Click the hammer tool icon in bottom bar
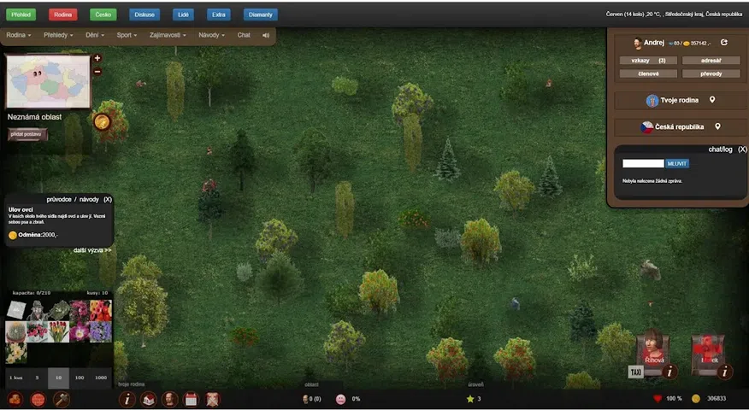The height and width of the screenshot is (410, 749). tap(62, 399)
